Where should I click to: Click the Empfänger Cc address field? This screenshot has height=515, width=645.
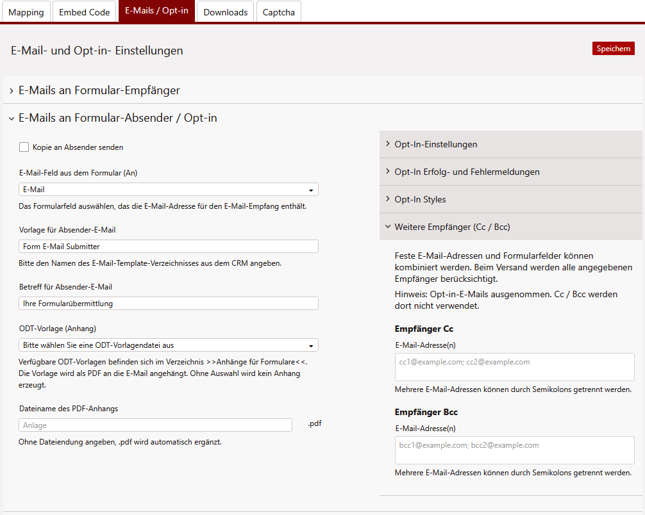tap(514, 367)
